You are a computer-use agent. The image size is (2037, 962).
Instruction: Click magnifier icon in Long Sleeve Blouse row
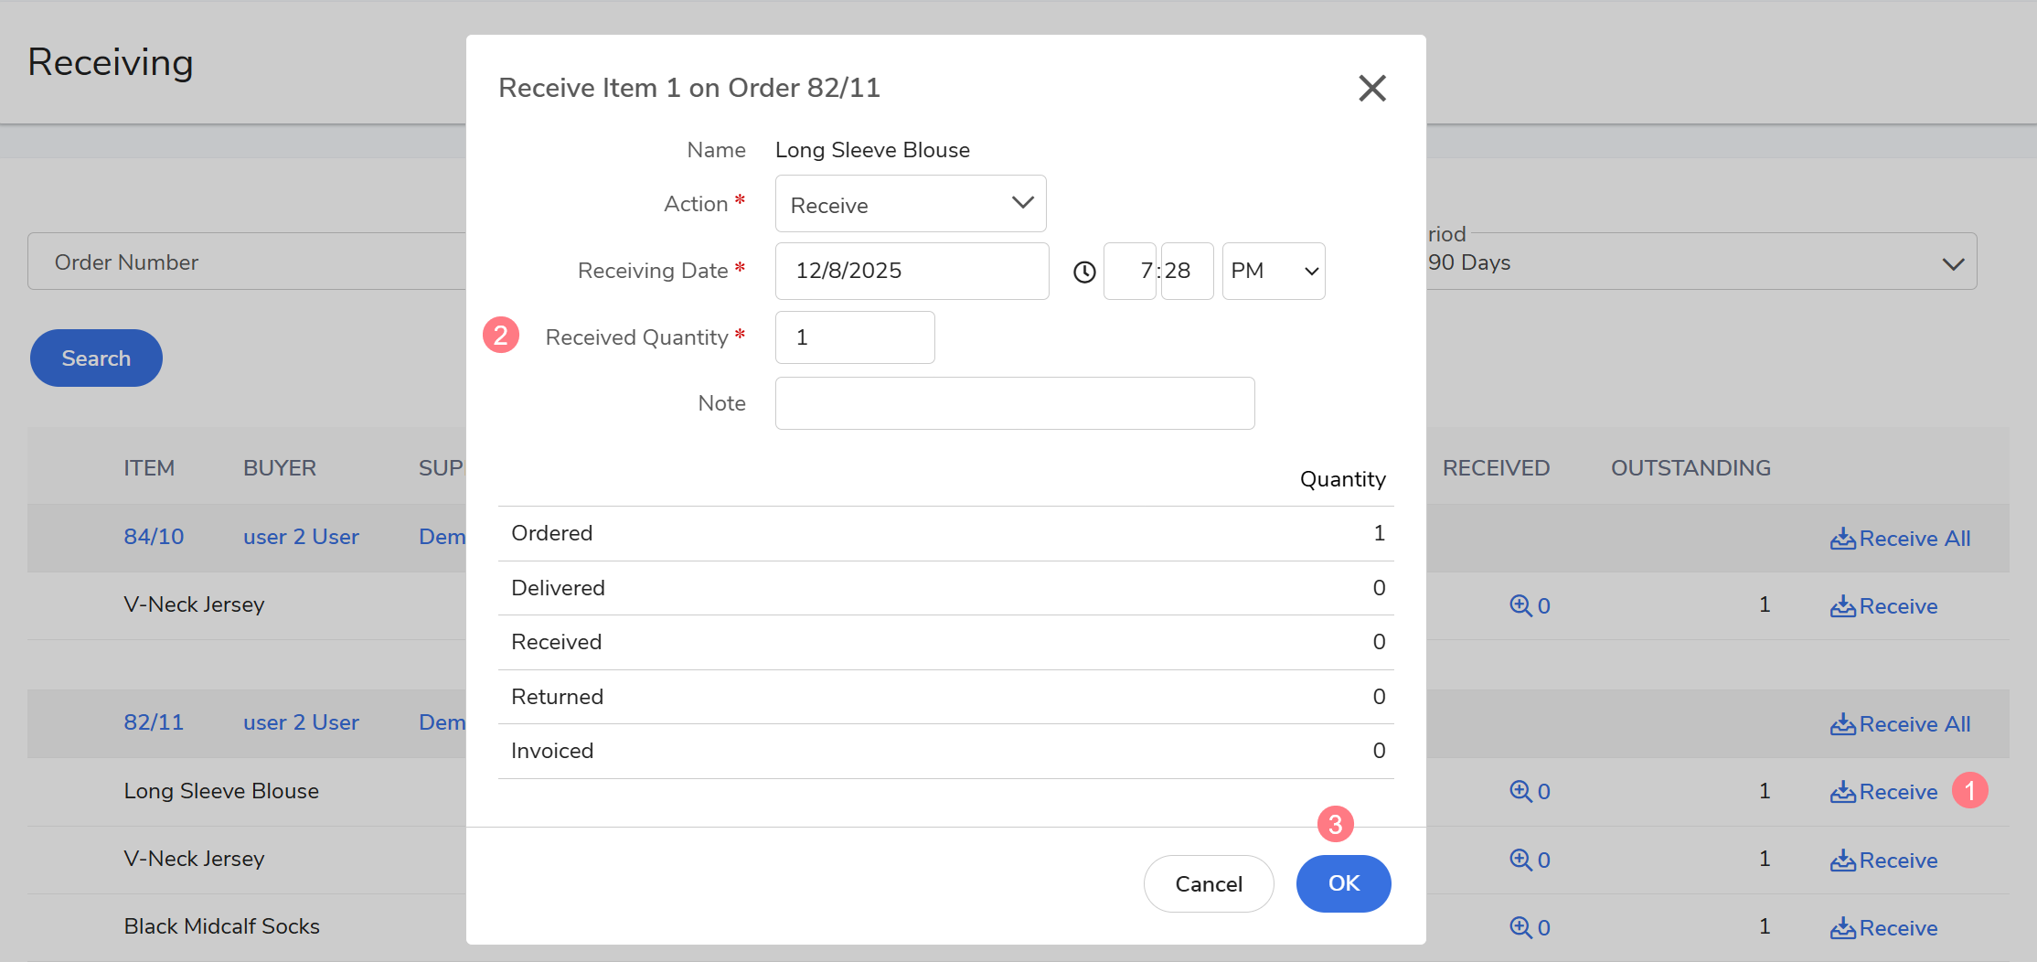coord(1520,791)
